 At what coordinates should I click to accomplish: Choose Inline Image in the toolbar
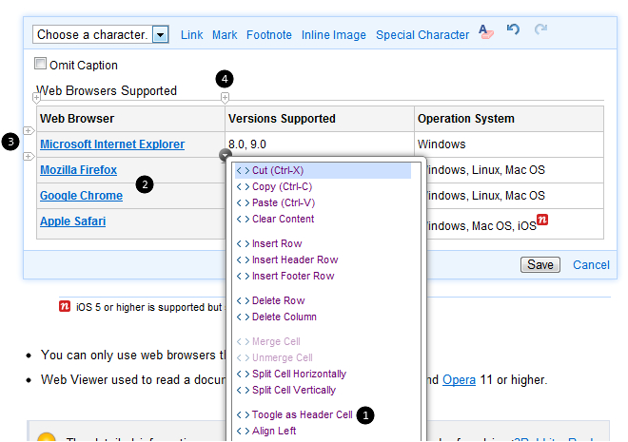click(x=334, y=35)
